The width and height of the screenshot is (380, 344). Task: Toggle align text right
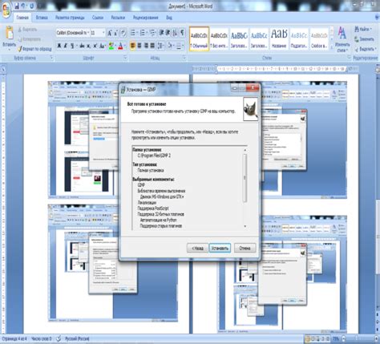(x=146, y=46)
